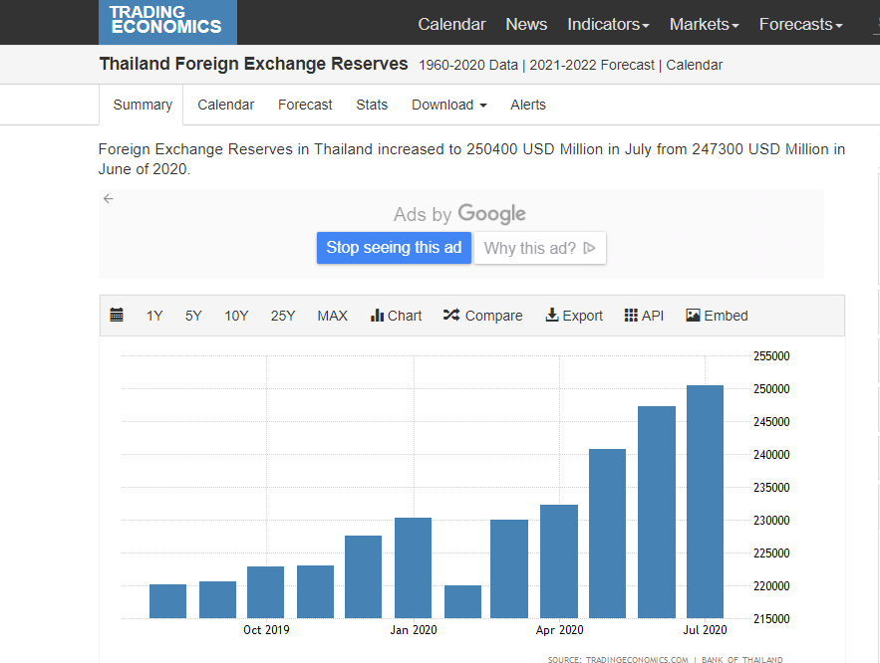
Task: Switch to the Forecast tab
Action: 305,105
